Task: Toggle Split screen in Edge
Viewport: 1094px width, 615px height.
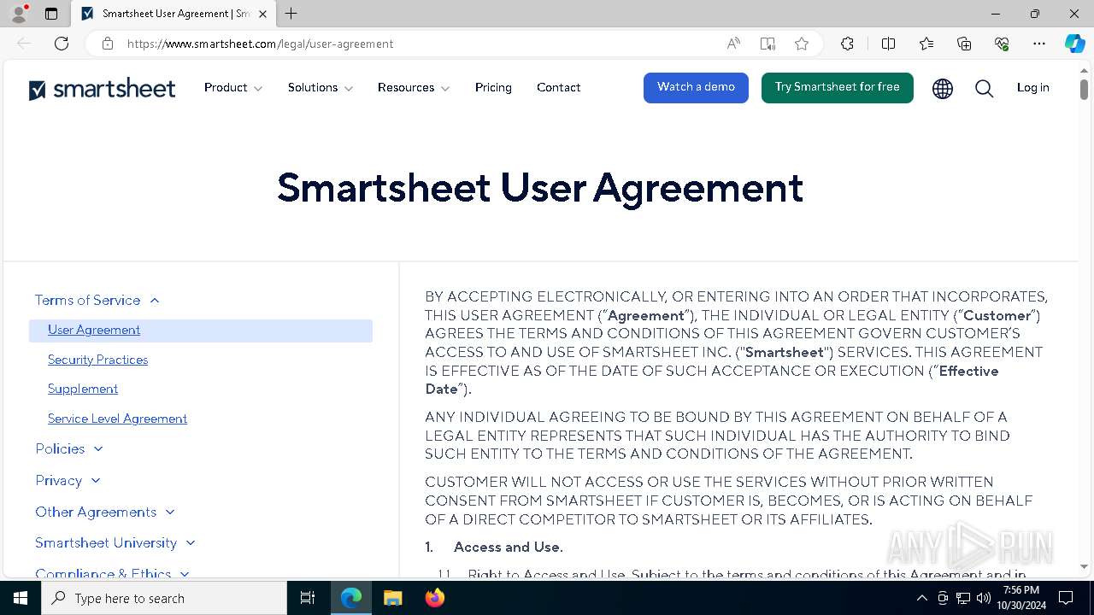Action: (x=888, y=44)
